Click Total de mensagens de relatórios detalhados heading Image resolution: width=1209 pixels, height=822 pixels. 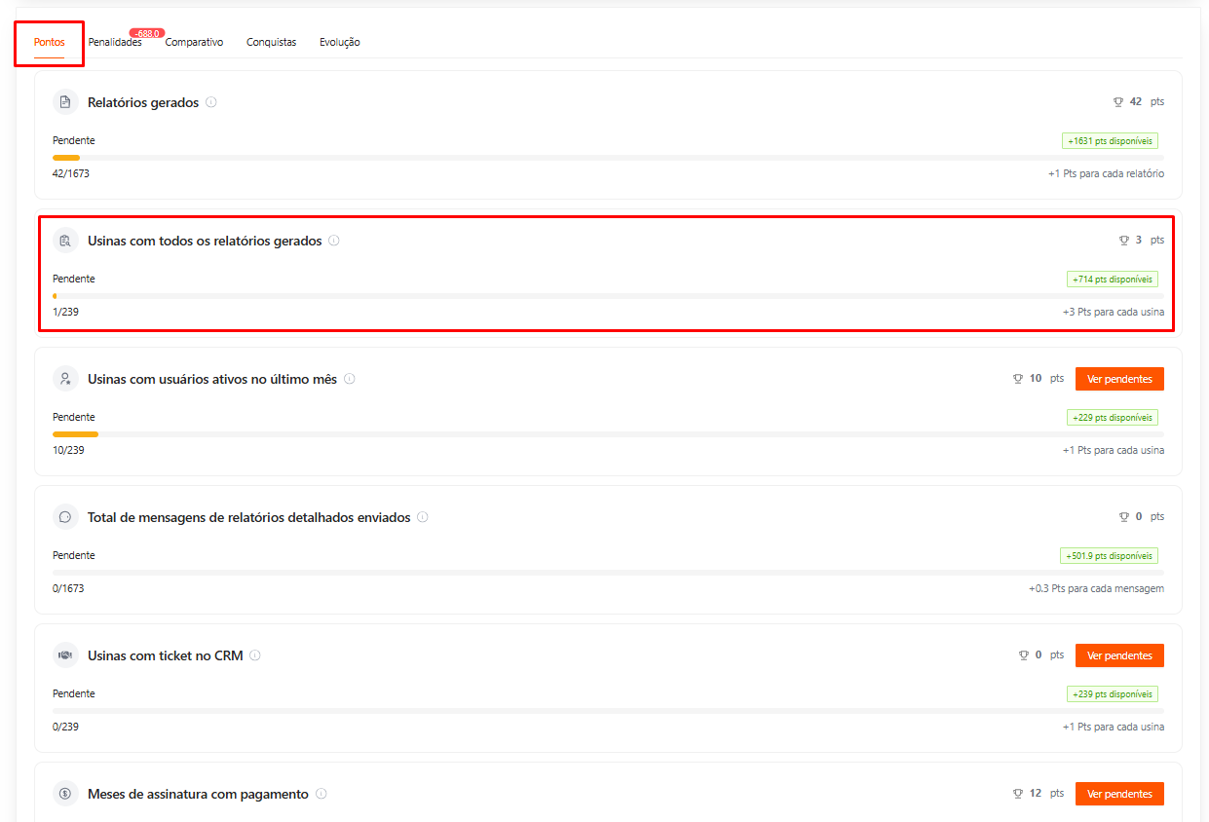[x=249, y=517]
